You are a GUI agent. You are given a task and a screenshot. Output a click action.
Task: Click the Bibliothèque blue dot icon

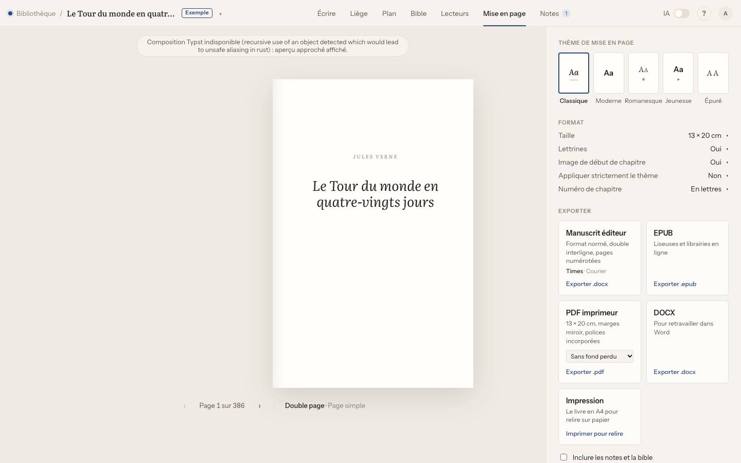click(x=10, y=13)
